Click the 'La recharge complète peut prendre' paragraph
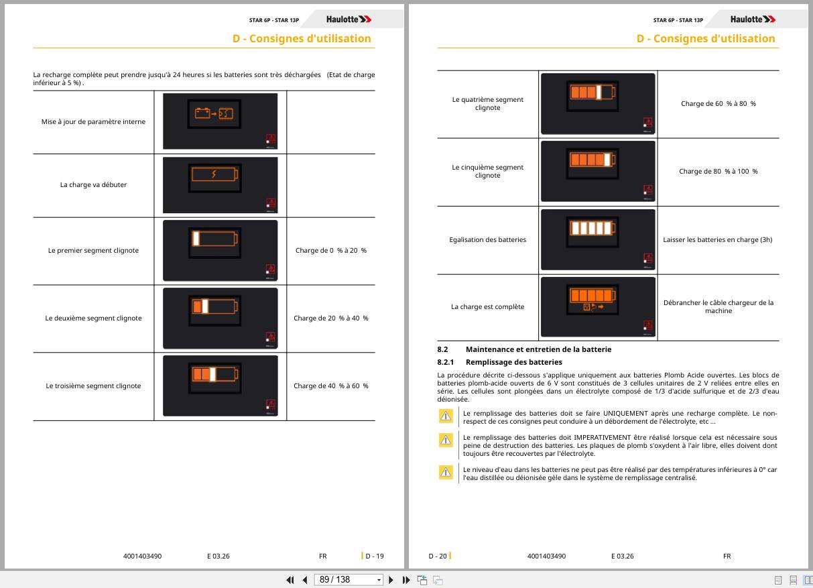813x588 pixels. click(x=204, y=78)
